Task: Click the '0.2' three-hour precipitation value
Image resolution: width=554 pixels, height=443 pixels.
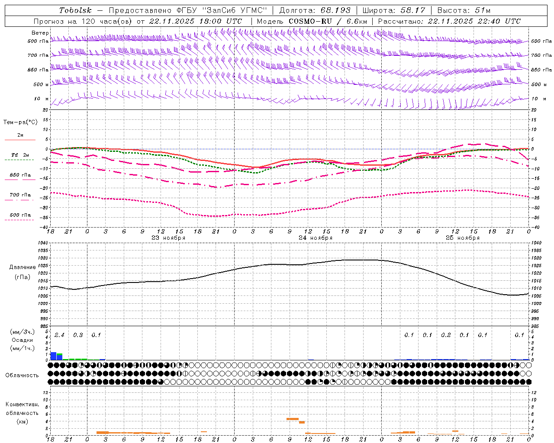Action: (446, 335)
